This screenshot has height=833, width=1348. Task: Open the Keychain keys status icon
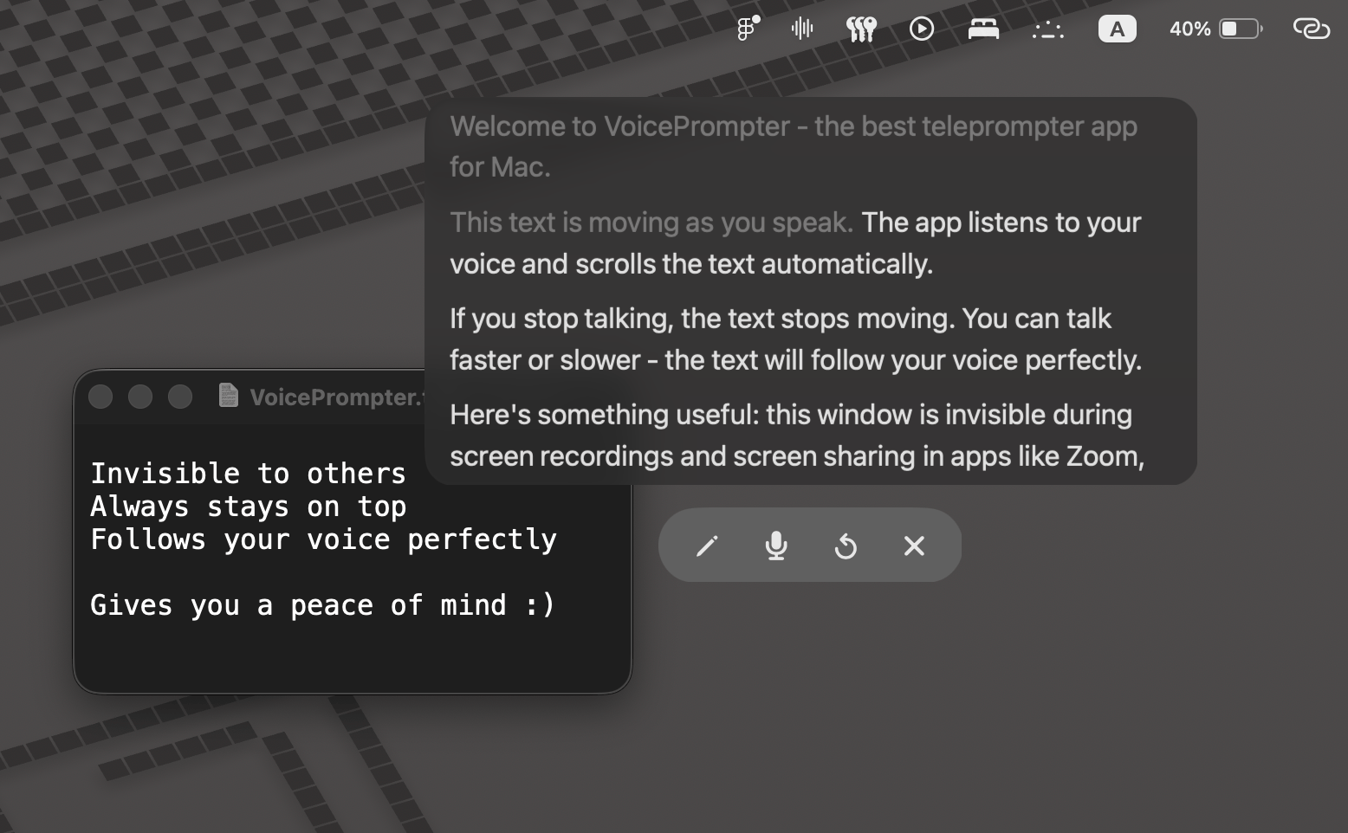pyautogui.click(x=861, y=29)
